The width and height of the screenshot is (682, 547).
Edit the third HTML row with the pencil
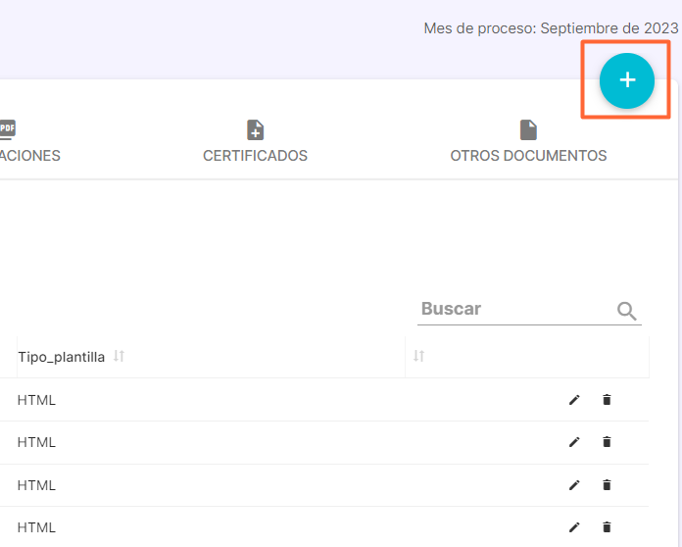coord(574,485)
